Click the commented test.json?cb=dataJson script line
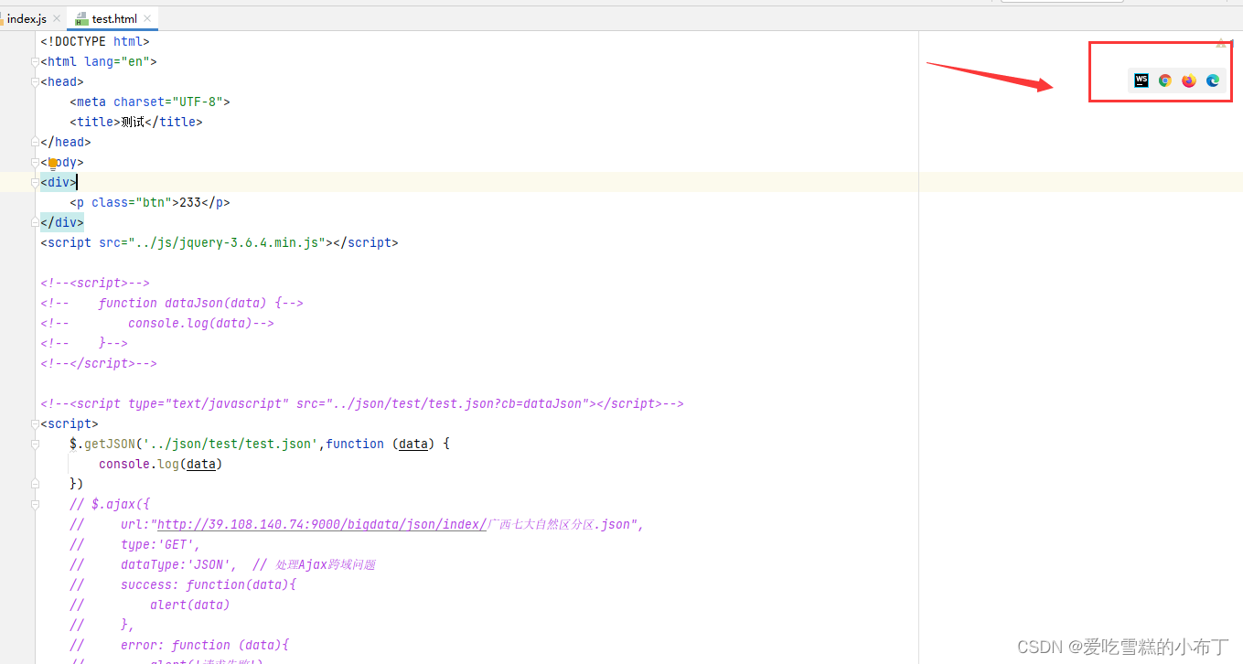The height and width of the screenshot is (664, 1243). [x=362, y=404]
